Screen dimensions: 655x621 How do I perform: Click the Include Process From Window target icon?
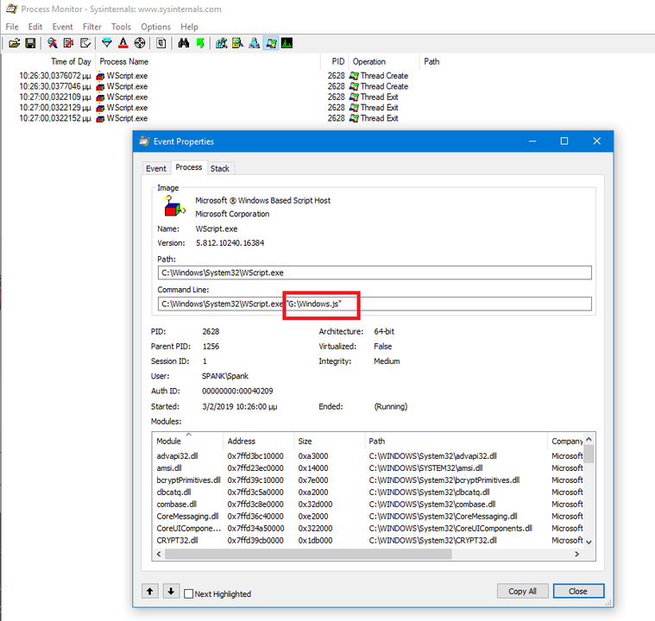(140, 43)
